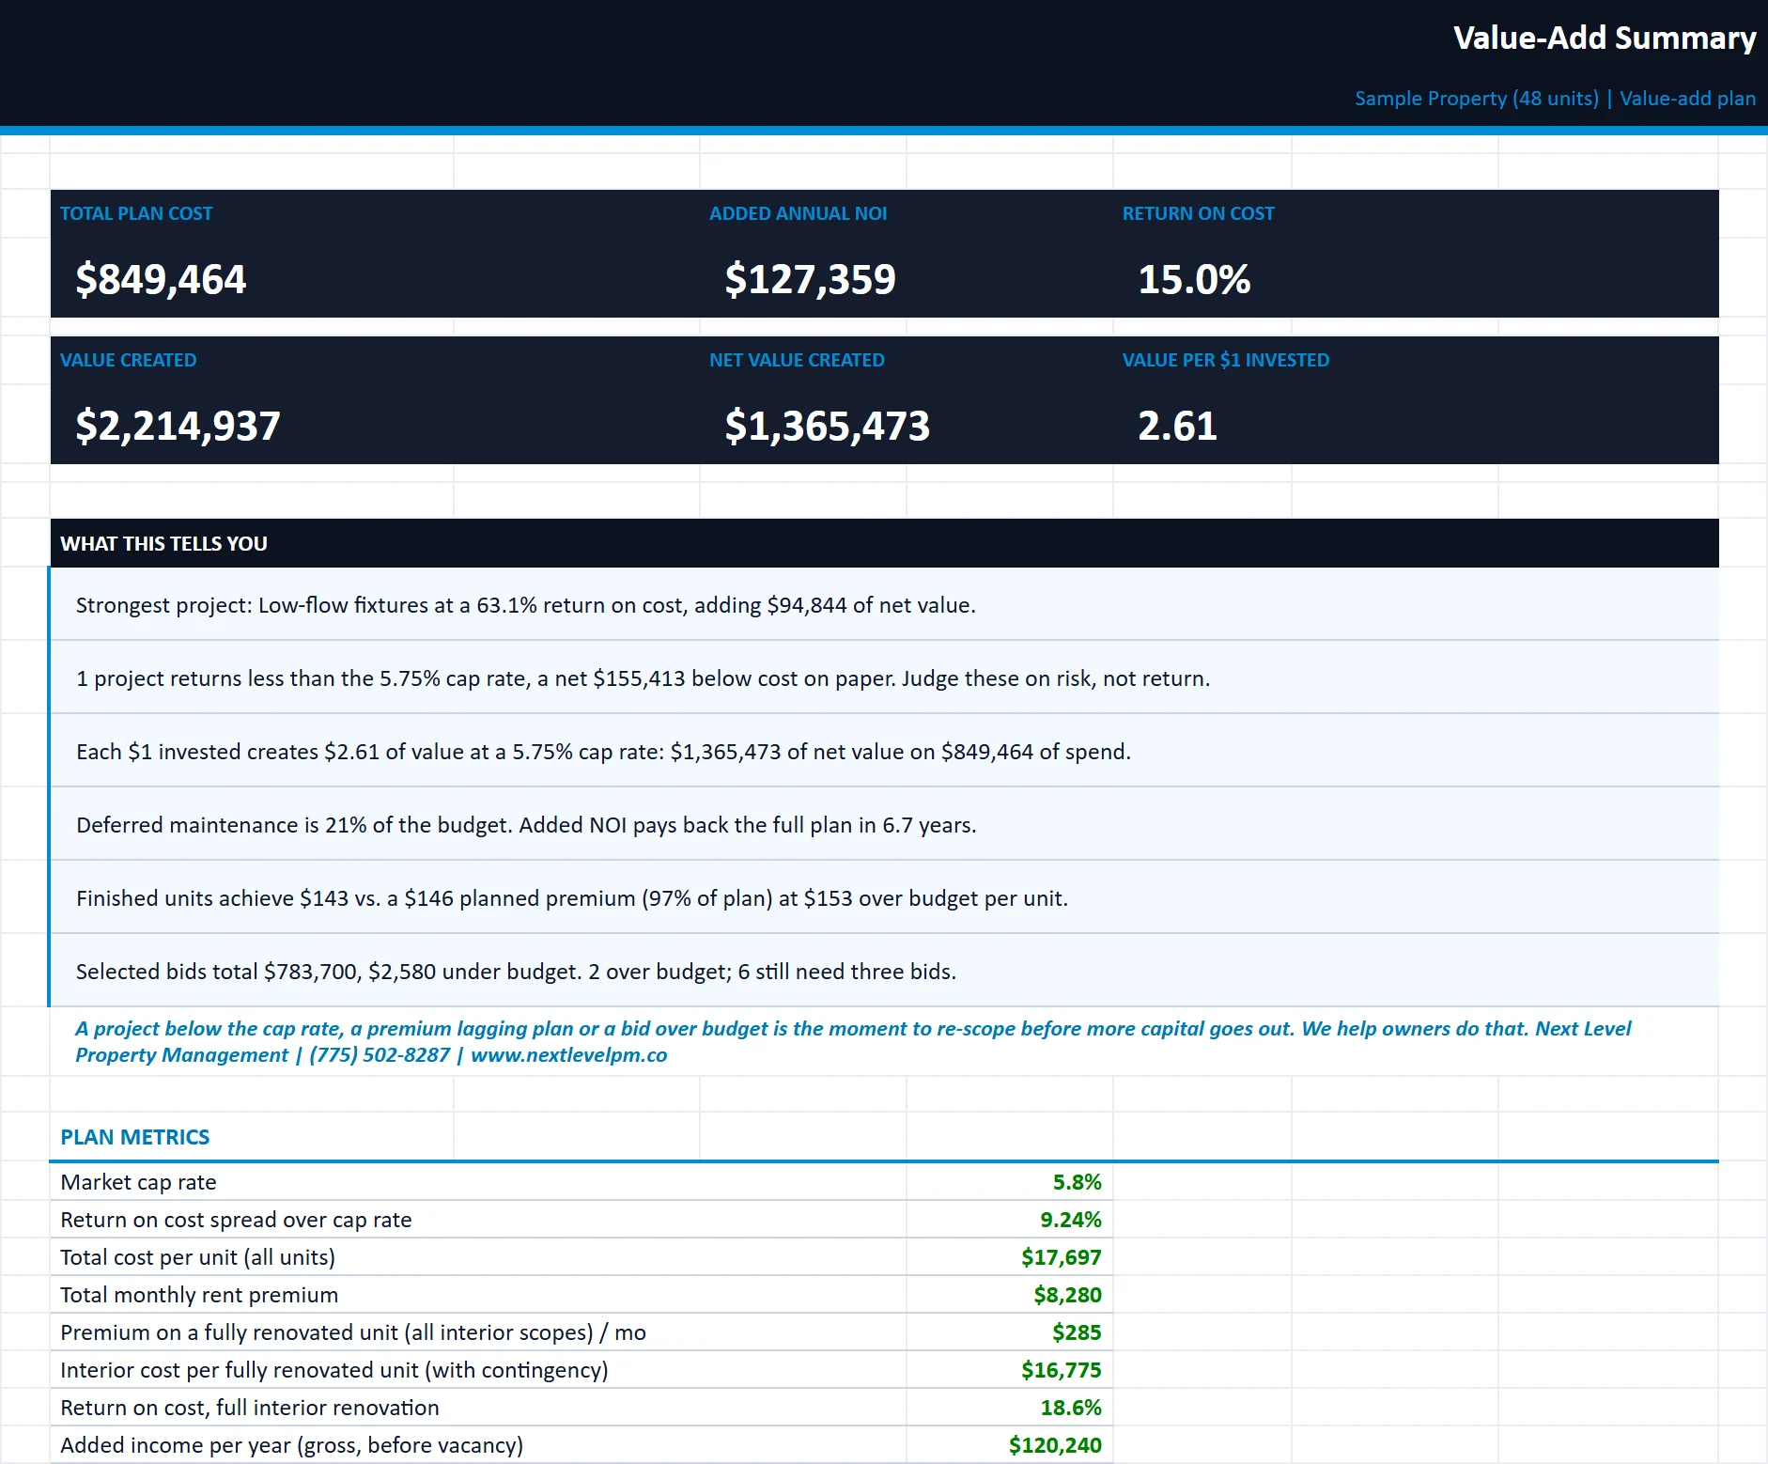Screen dimensions: 1768x1464
Task: Click the Market cap rate value 5.8%
Action: pos(1077,1182)
